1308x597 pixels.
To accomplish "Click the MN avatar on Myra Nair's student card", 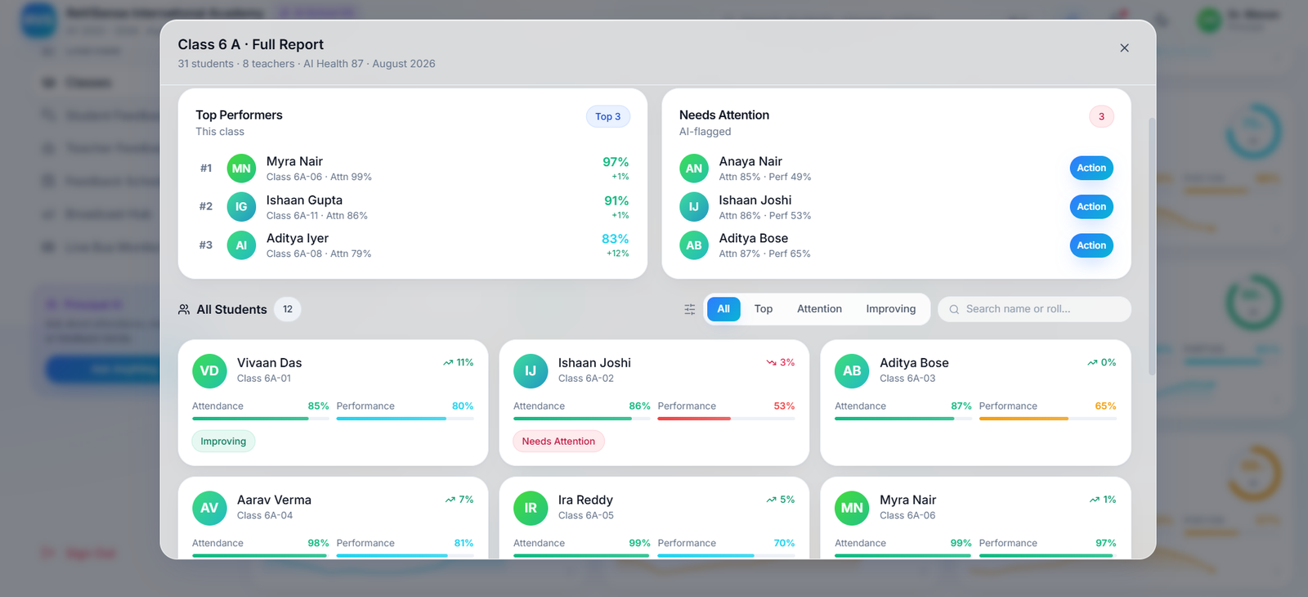I will [x=852, y=508].
